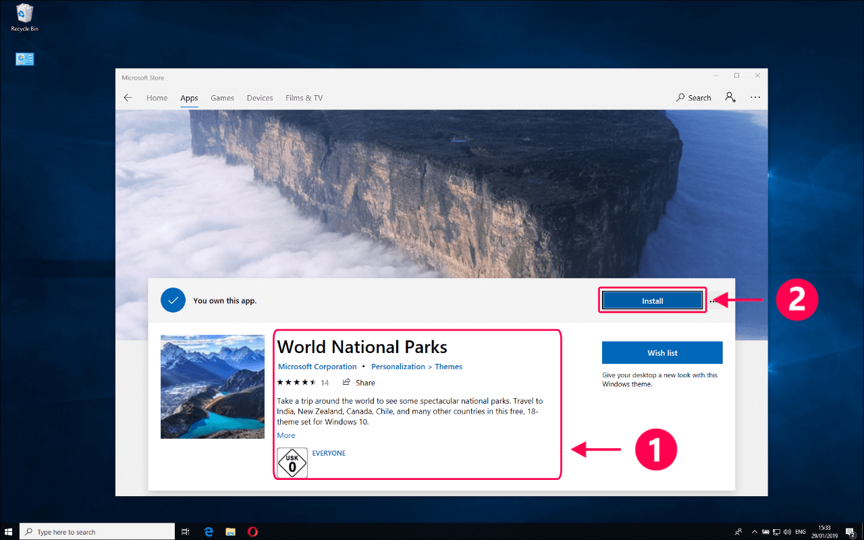Image resolution: width=864 pixels, height=540 pixels.
Task: Open the Action Center notifications icon
Action: click(x=850, y=532)
